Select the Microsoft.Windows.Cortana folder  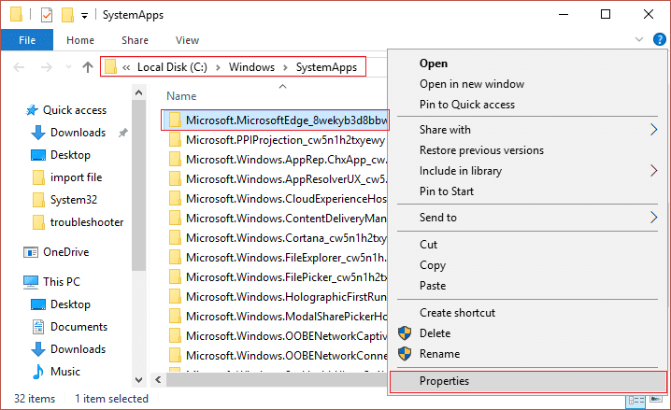click(x=277, y=238)
